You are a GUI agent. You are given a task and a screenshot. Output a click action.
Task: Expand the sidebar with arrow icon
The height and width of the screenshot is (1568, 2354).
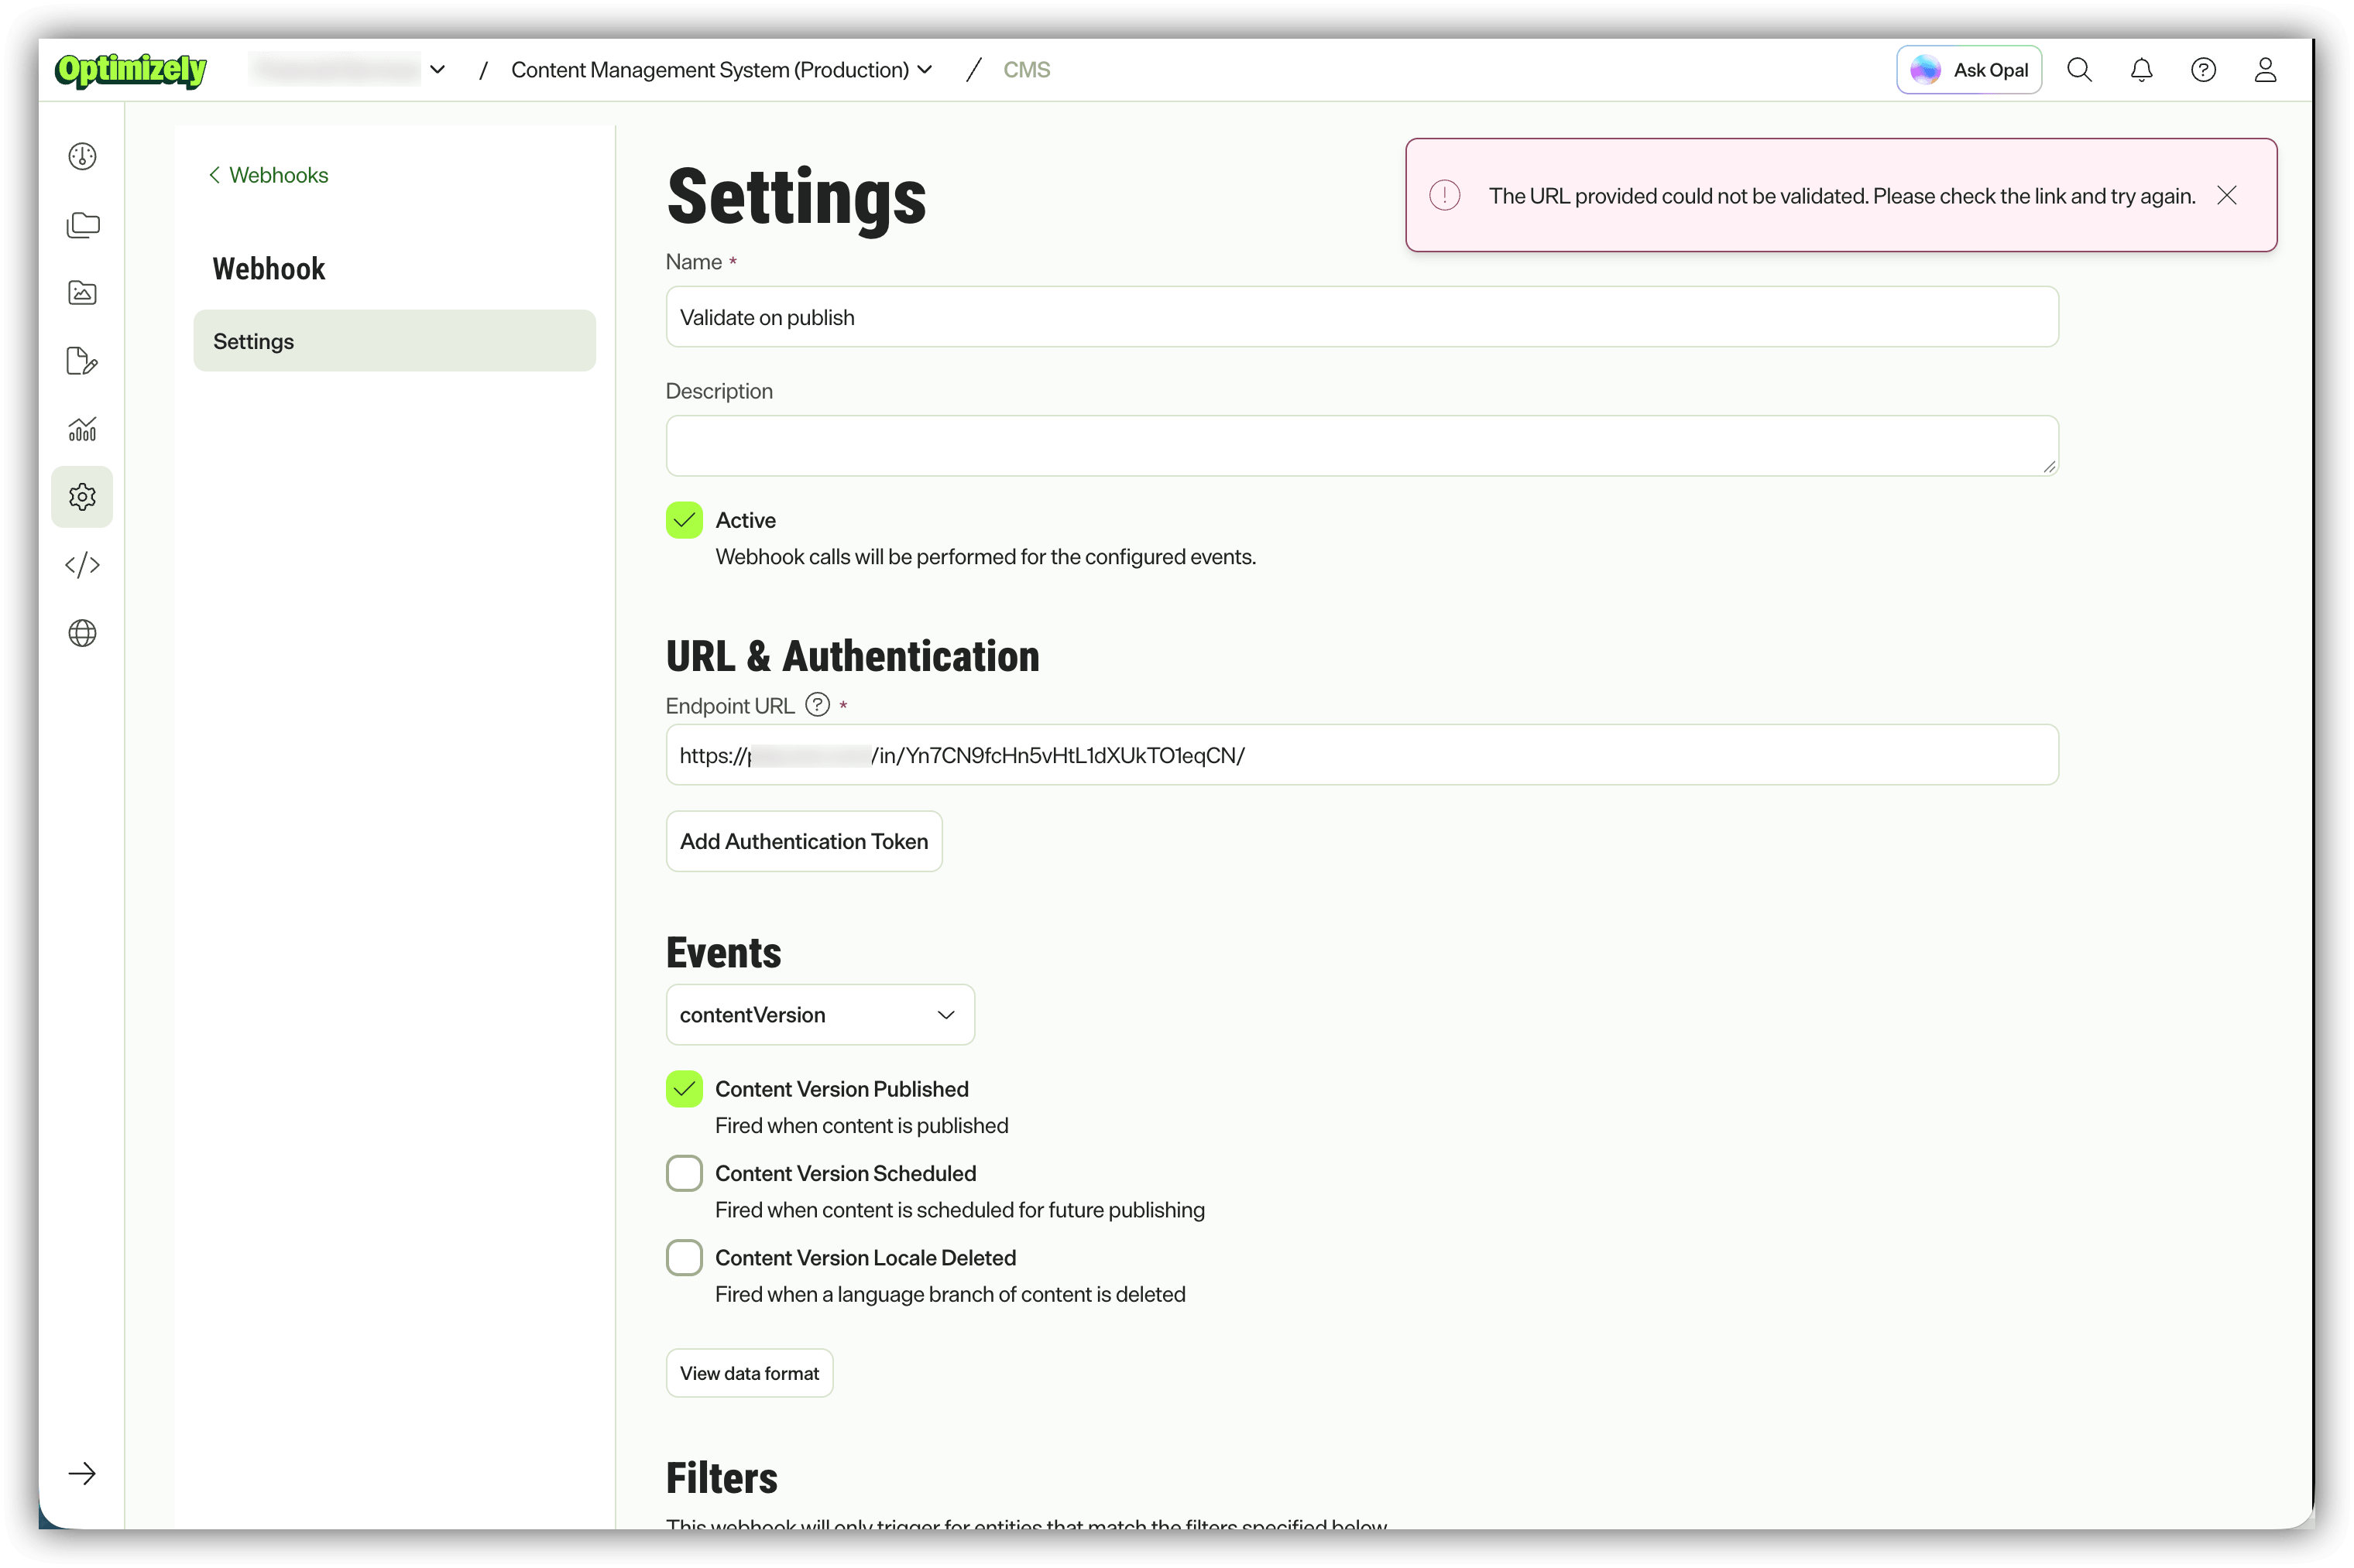pyautogui.click(x=82, y=1473)
